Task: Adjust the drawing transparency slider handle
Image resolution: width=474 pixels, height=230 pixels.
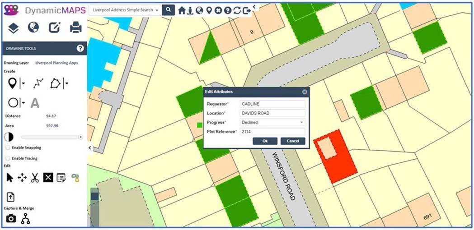Action: (80, 137)
